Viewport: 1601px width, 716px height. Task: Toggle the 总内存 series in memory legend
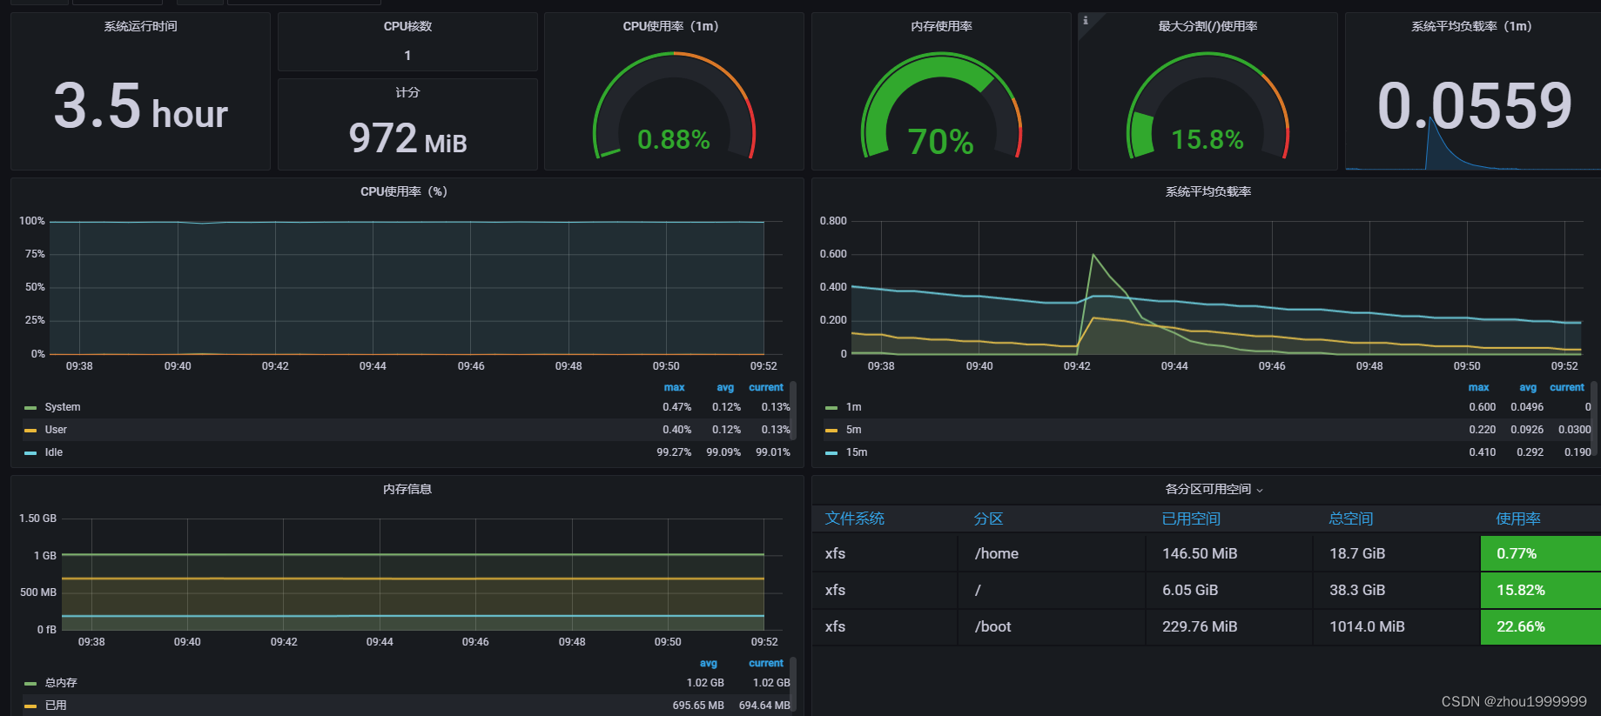pos(61,683)
